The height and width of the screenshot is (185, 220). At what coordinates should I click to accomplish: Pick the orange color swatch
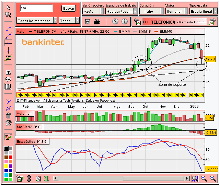pos(11,162)
